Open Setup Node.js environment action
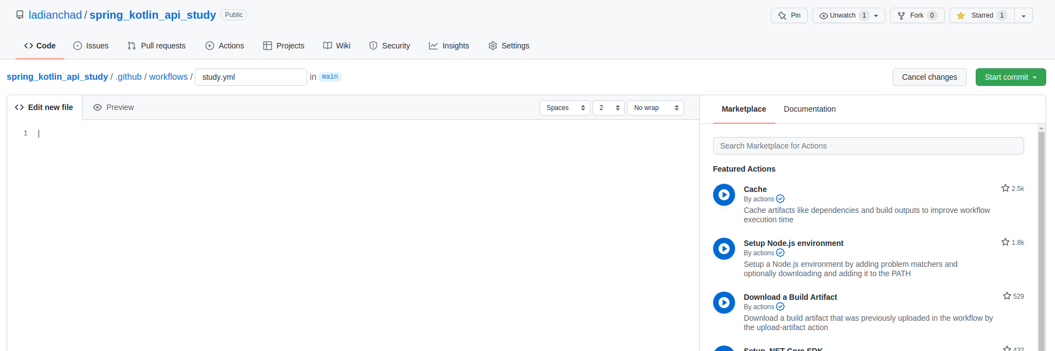1055x351 pixels. tap(793, 243)
